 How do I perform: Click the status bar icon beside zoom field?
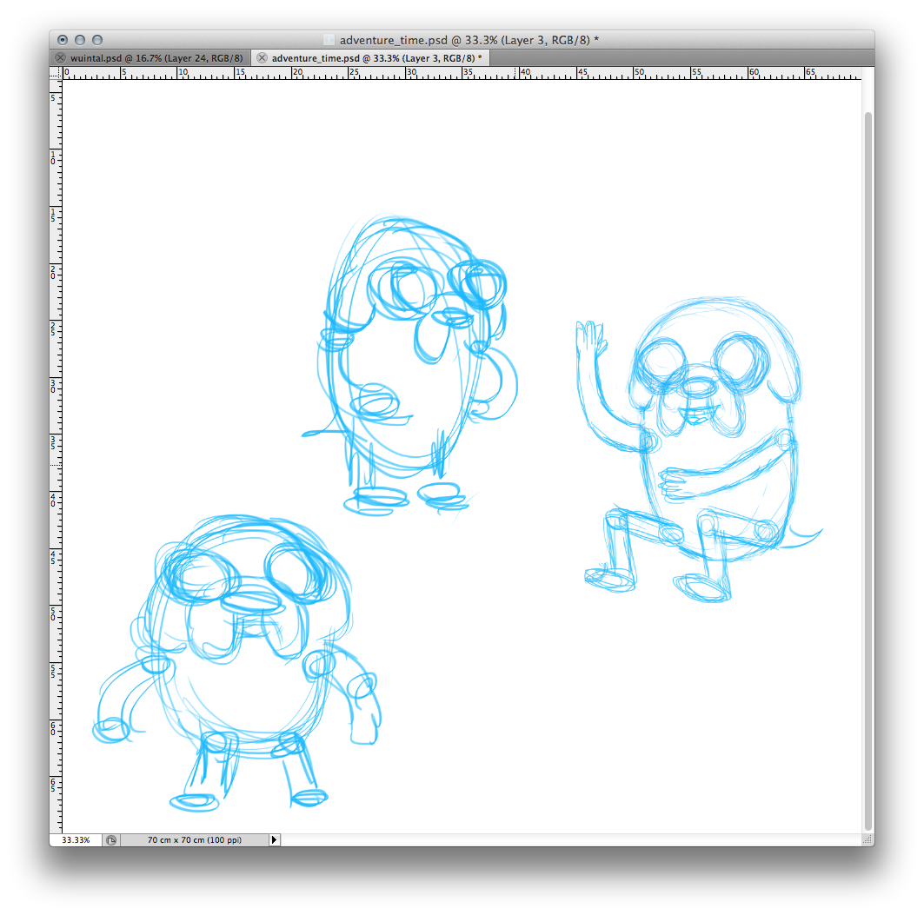111,840
